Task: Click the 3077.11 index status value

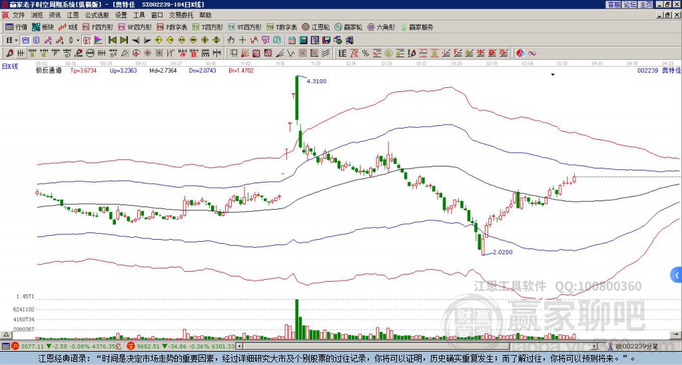Action: coord(32,346)
